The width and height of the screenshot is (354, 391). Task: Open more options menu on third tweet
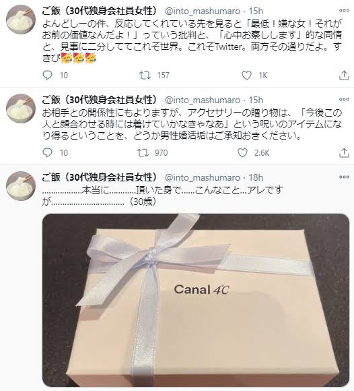pyautogui.click(x=344, y=177)
